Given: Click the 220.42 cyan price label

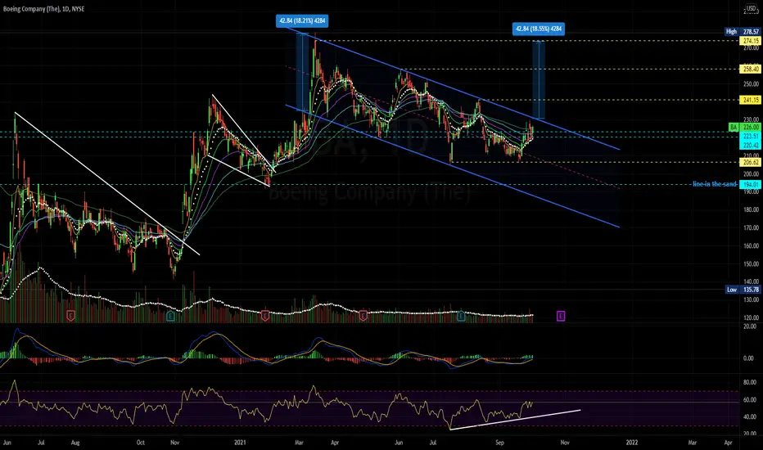Looking at the screenshot, I should coord(750,145).
